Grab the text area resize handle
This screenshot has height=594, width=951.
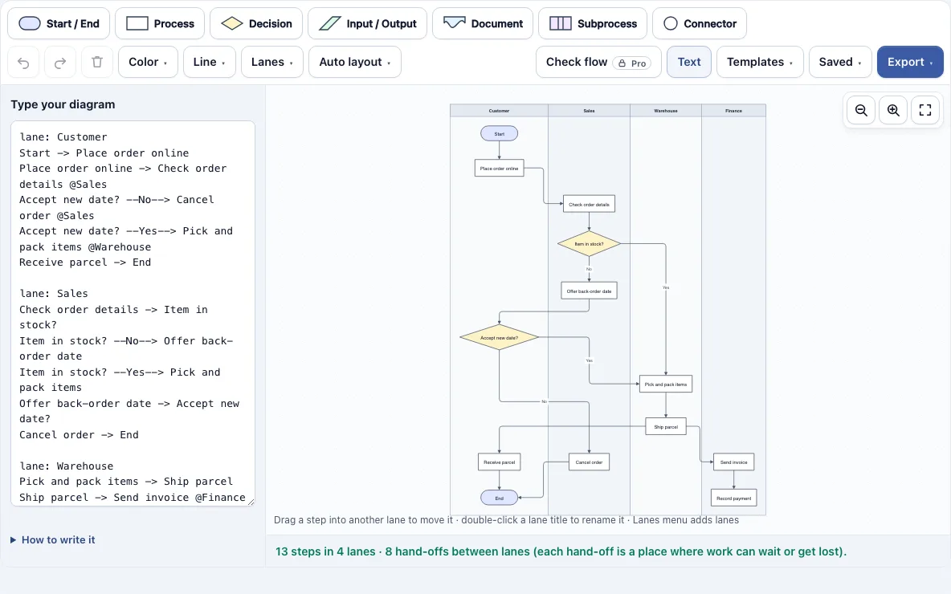[x=251, y=501]
